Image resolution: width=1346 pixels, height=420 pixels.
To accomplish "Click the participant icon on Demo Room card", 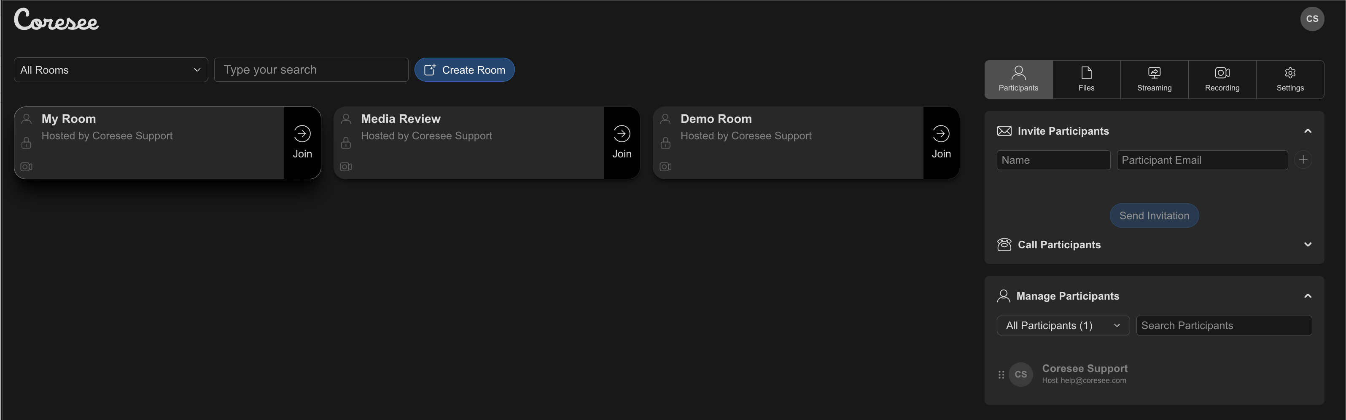I will click(665, 119).
